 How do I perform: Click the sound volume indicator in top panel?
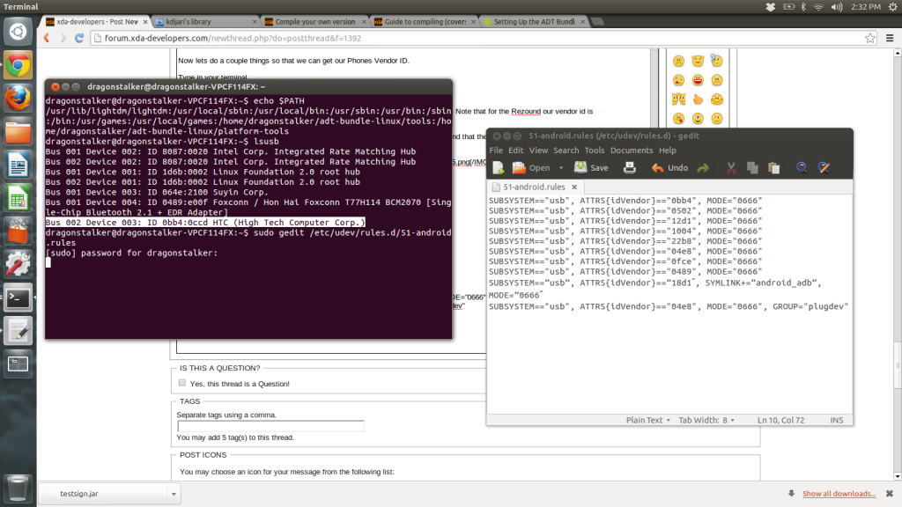[x=837, y=7]
